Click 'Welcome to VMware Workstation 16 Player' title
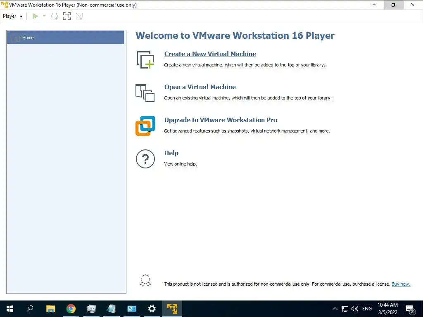 point(235,35)
